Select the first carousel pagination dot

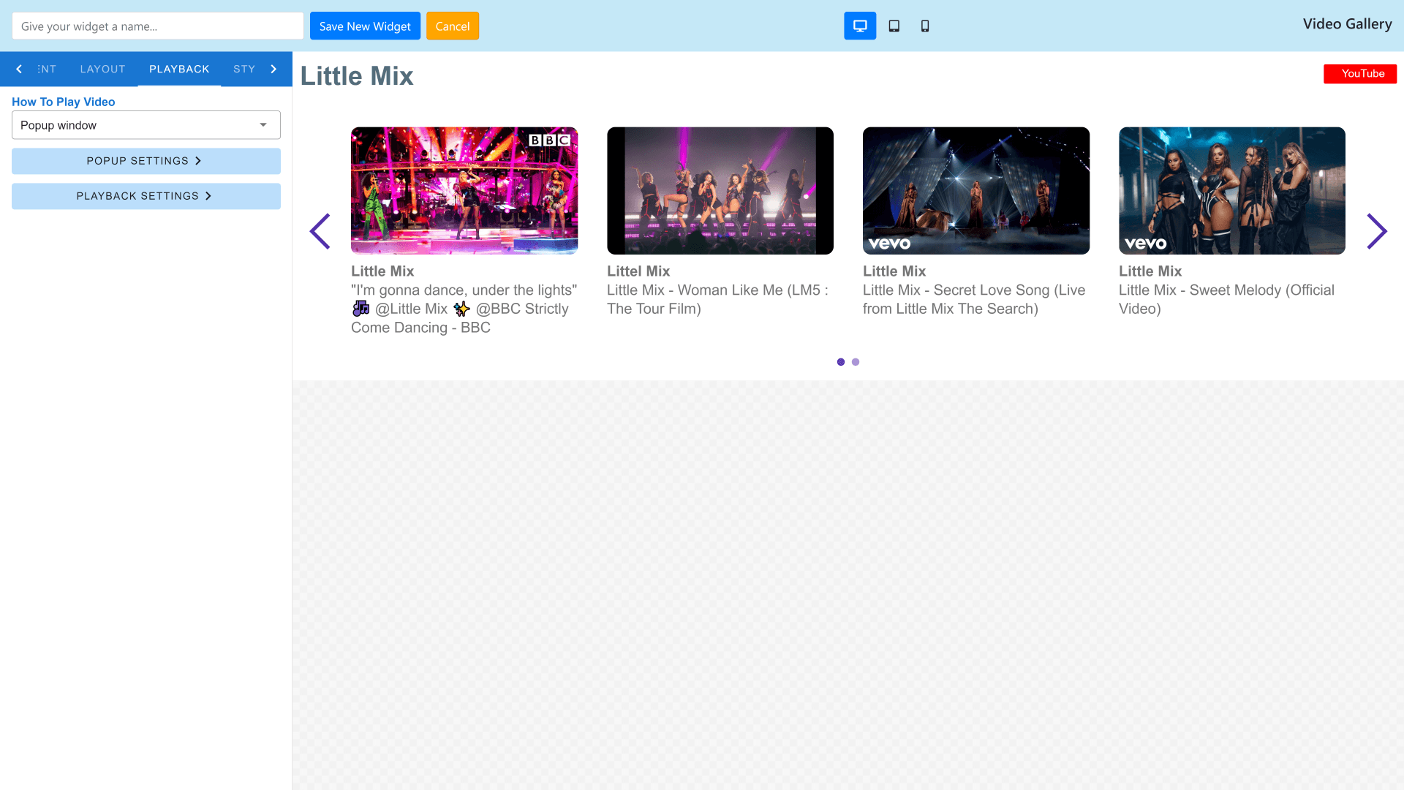click(x=841, y=362)
